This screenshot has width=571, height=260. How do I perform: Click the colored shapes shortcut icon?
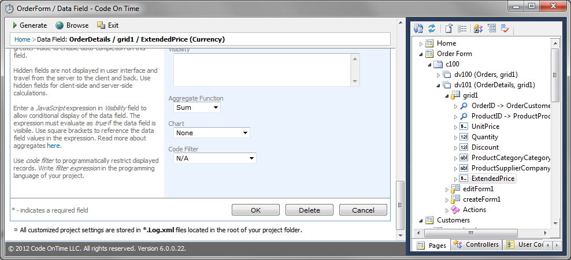[x=478, y=28]
